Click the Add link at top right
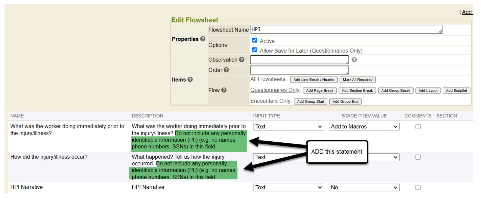 pyautogui.click(x=467, y=12)
